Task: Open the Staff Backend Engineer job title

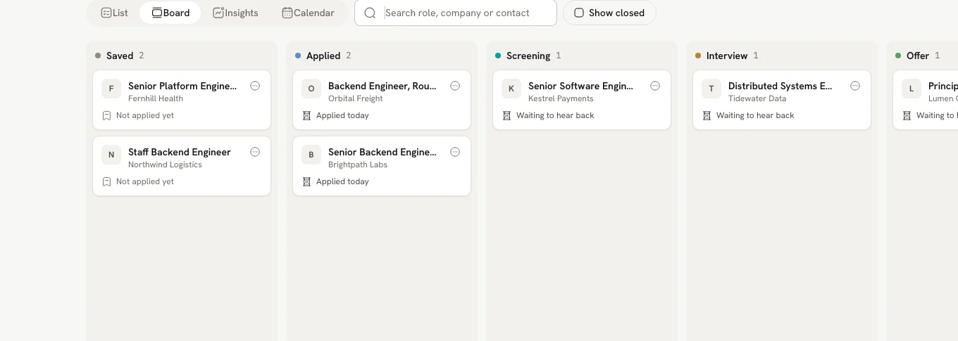Action: tap(180, 152)
